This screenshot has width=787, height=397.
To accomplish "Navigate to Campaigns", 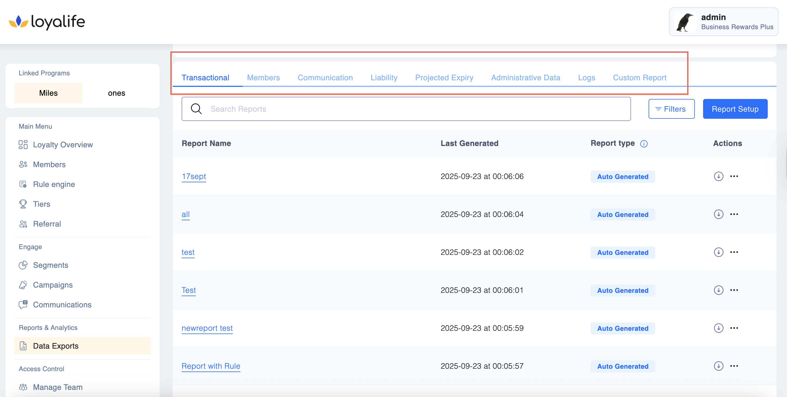I will coord(53,285).
